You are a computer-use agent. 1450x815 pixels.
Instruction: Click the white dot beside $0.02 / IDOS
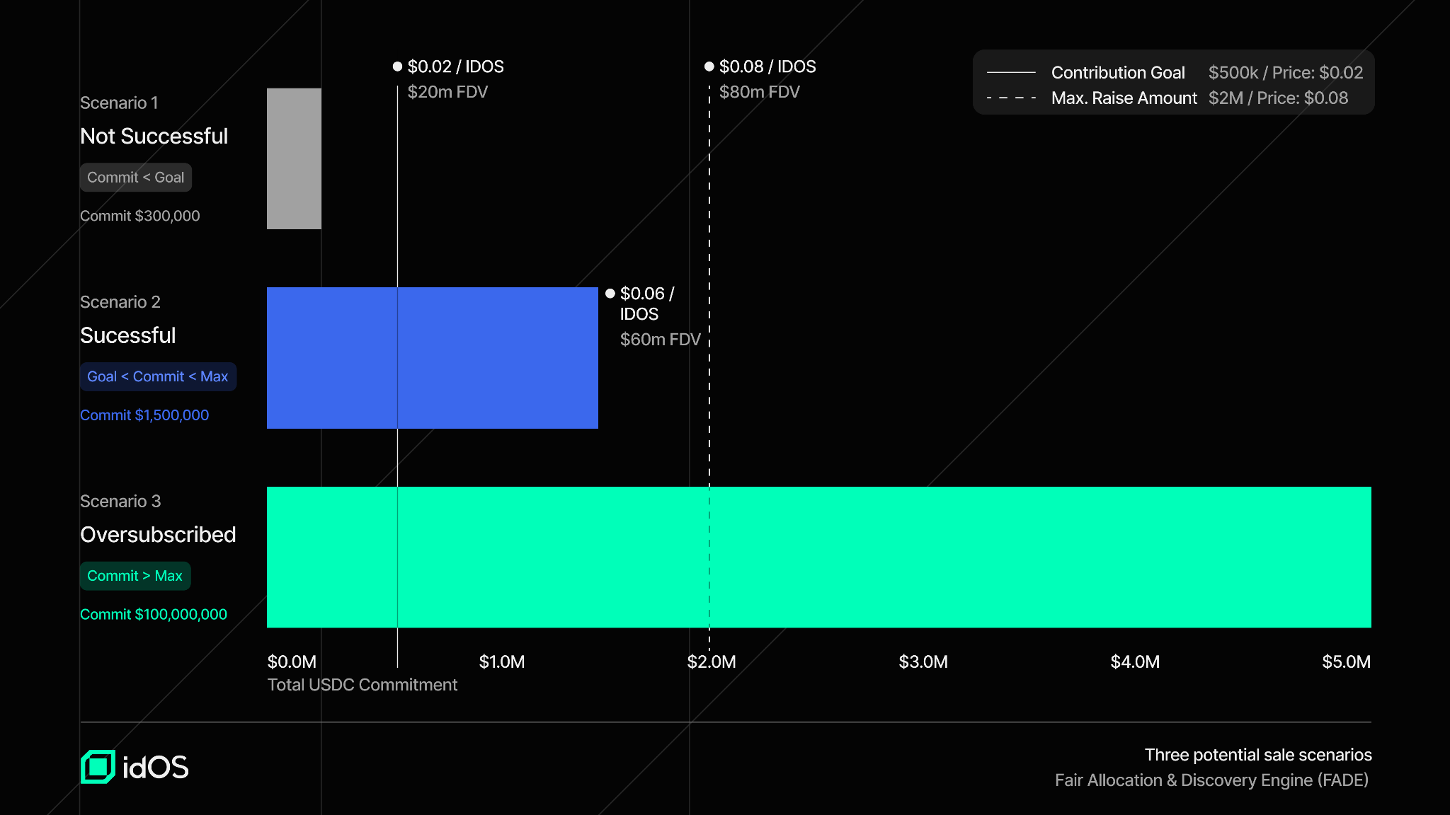[x=397, y=67]
